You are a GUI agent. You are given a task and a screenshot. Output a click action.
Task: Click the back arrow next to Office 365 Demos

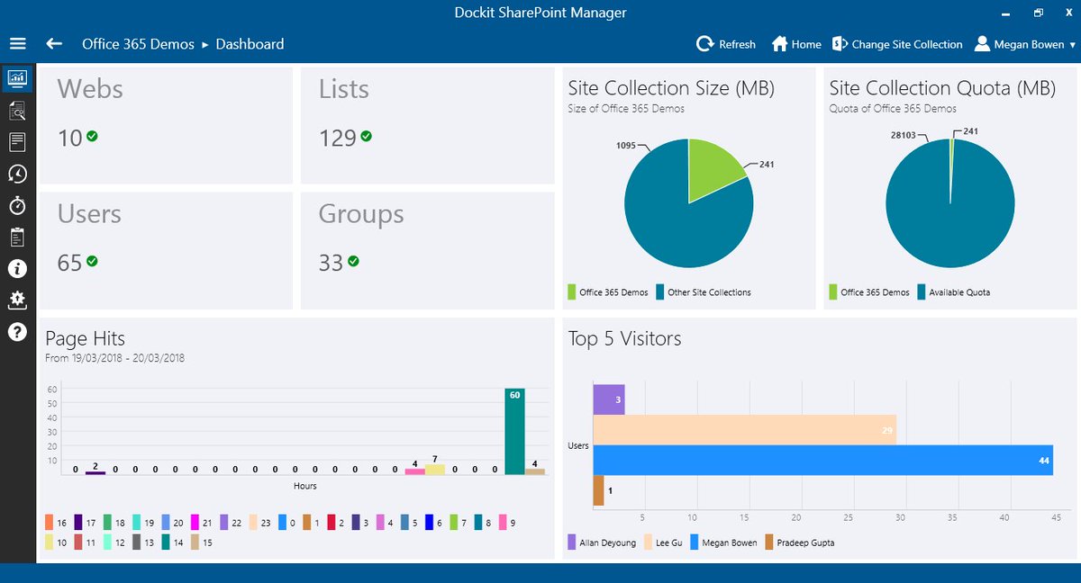tap(54, 43)
